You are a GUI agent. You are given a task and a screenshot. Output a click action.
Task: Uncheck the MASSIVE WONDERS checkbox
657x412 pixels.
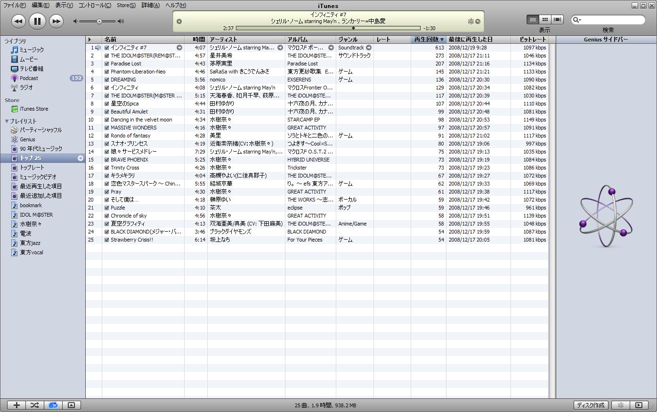pyautogui.click(x=107, y=128)
